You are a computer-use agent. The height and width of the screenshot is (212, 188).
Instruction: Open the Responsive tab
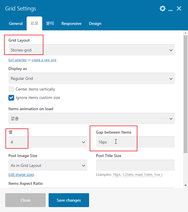[71, 24]
